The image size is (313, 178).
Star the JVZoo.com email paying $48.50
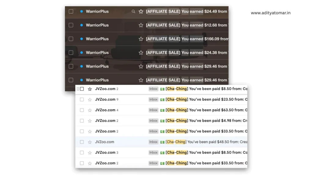click(90, 142)
